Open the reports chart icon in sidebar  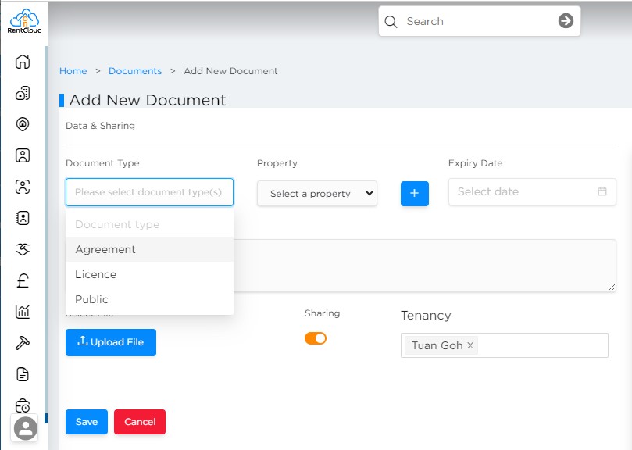coord(23,312)
